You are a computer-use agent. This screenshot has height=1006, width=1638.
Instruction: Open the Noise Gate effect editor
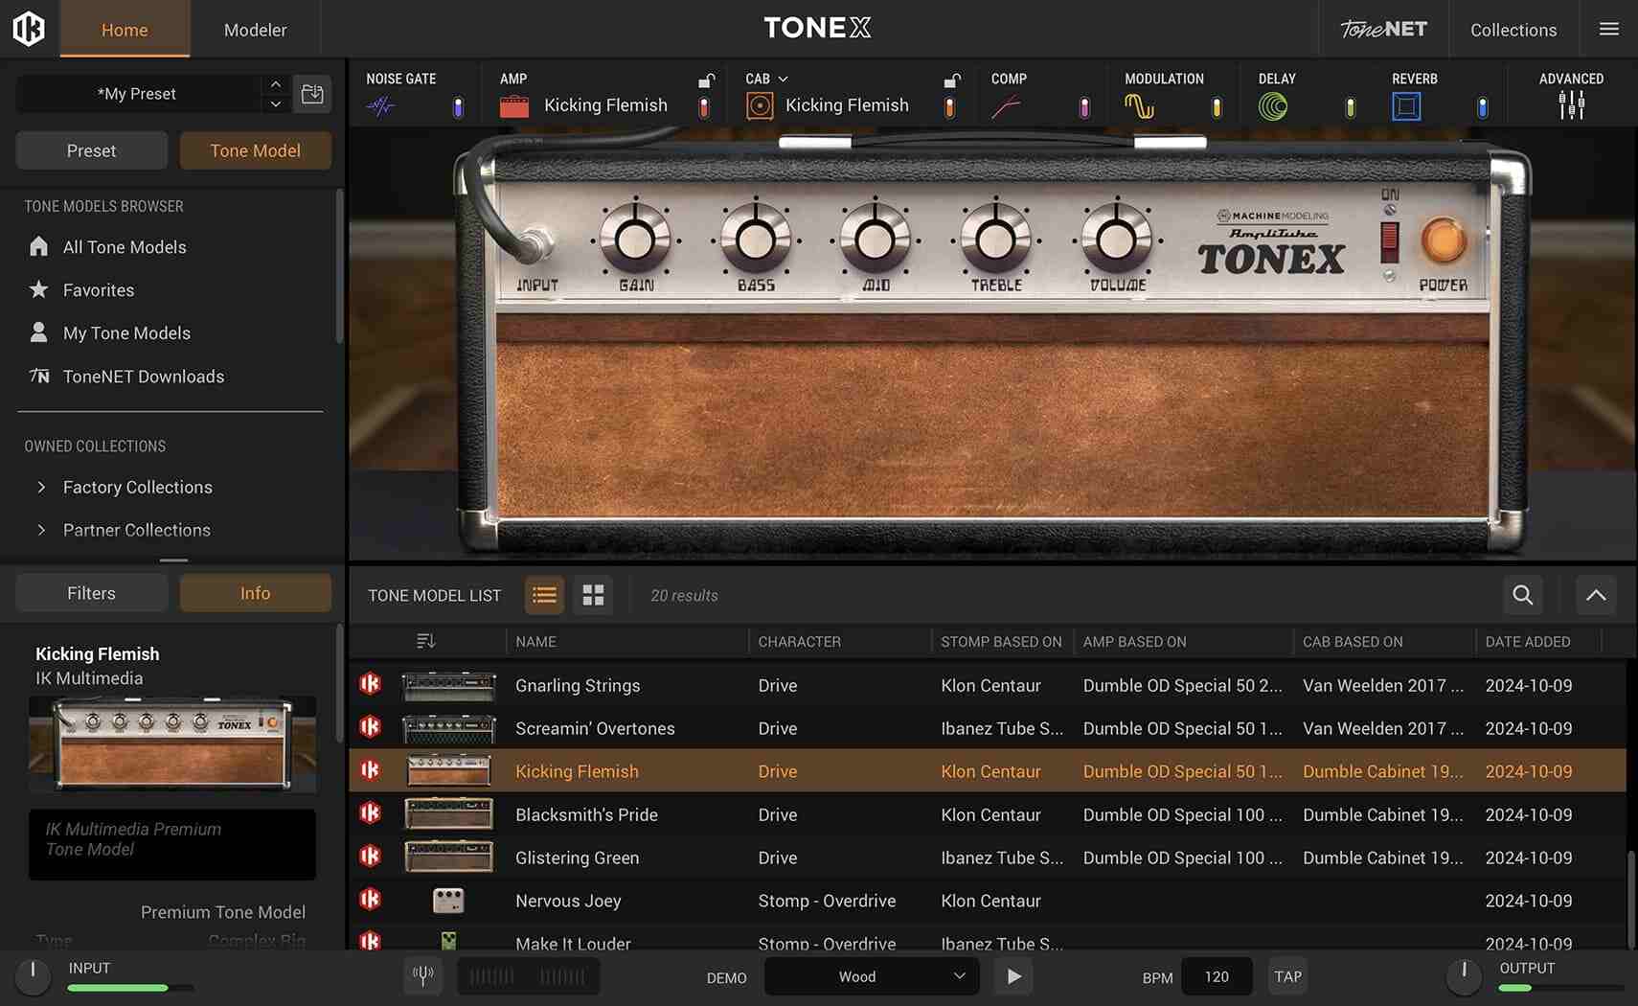point(380,105)
